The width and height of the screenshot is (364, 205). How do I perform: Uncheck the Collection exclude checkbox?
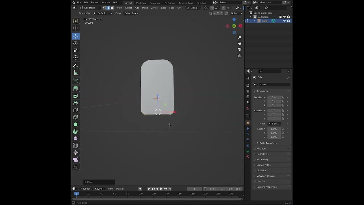click(x=280, y=17)
